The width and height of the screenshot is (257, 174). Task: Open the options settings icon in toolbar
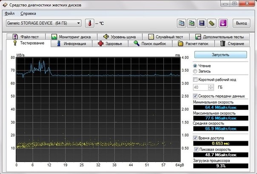coord(212,23)
